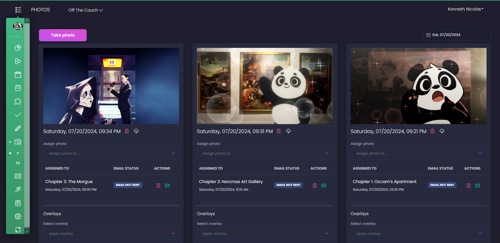Open the Sat, 07/20/2024 date picker
Viewport: 500px width, 243px height.
(x=457, y=35)
